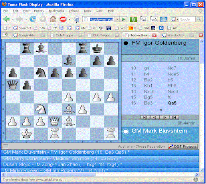
Task: Jump to the first move of the game
Action: pos(145,117)
